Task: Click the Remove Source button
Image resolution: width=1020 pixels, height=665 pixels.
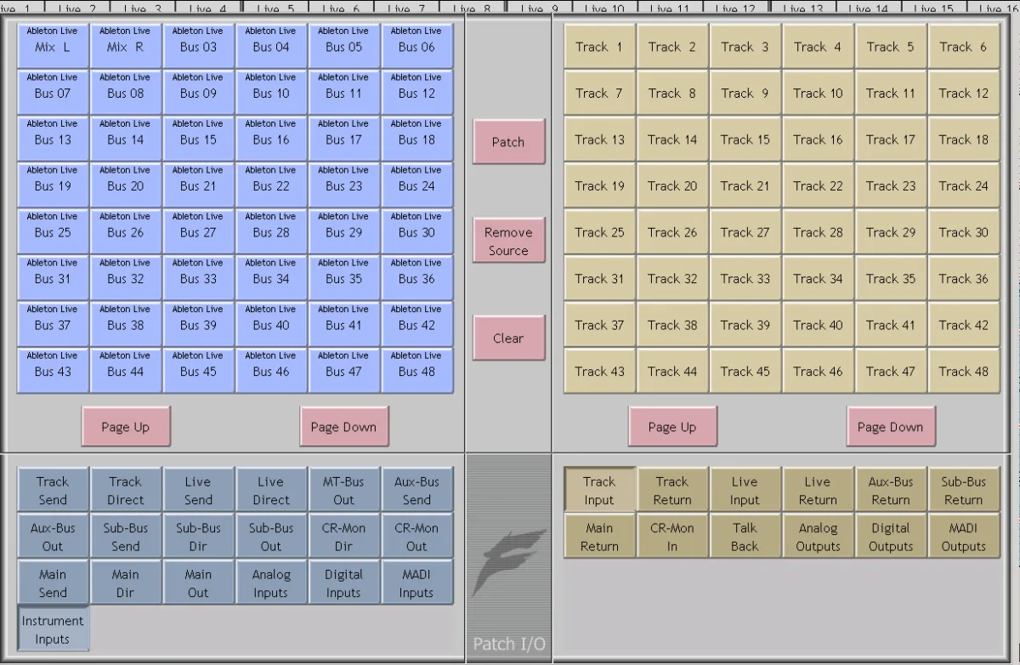Action: (x=508, y=241)
